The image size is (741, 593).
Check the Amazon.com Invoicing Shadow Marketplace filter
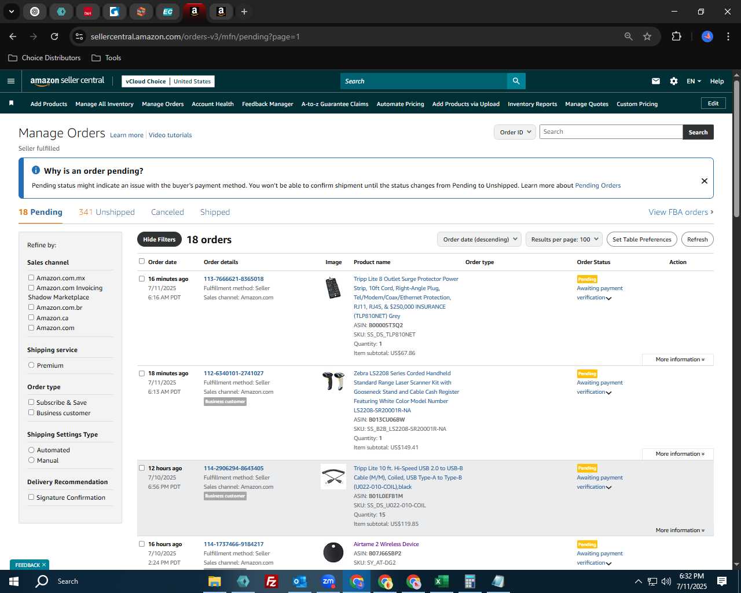coord(31,287)
